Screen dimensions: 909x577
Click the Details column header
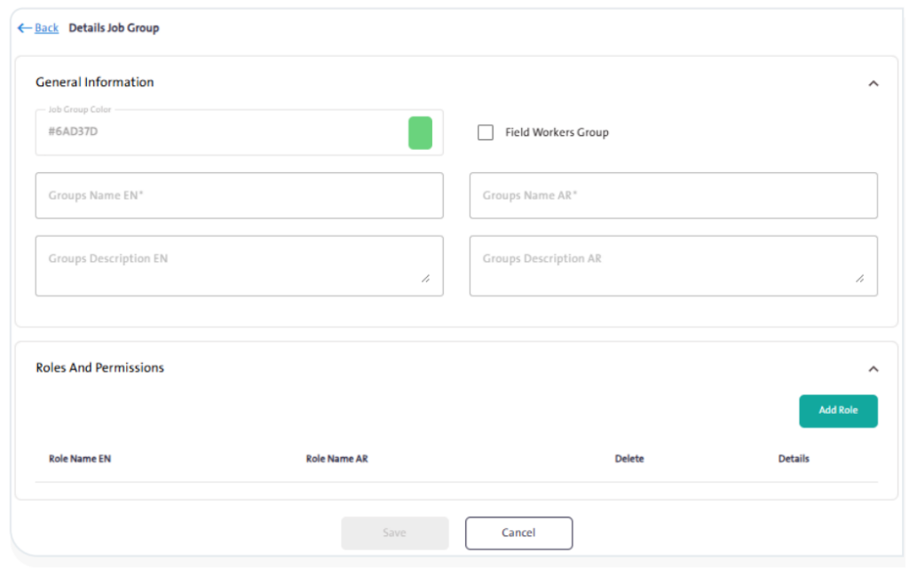click(794, 459)
